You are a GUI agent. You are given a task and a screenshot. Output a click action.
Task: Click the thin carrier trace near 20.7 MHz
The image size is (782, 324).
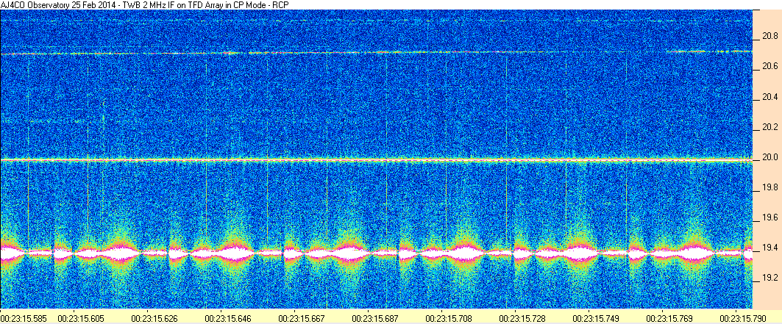376,52
